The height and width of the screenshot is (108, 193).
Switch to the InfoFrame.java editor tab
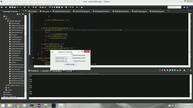[139, 11]
